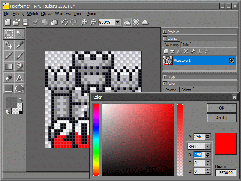Increase the A alpha value stepper
241x181 pixels.
click(208, 135)
